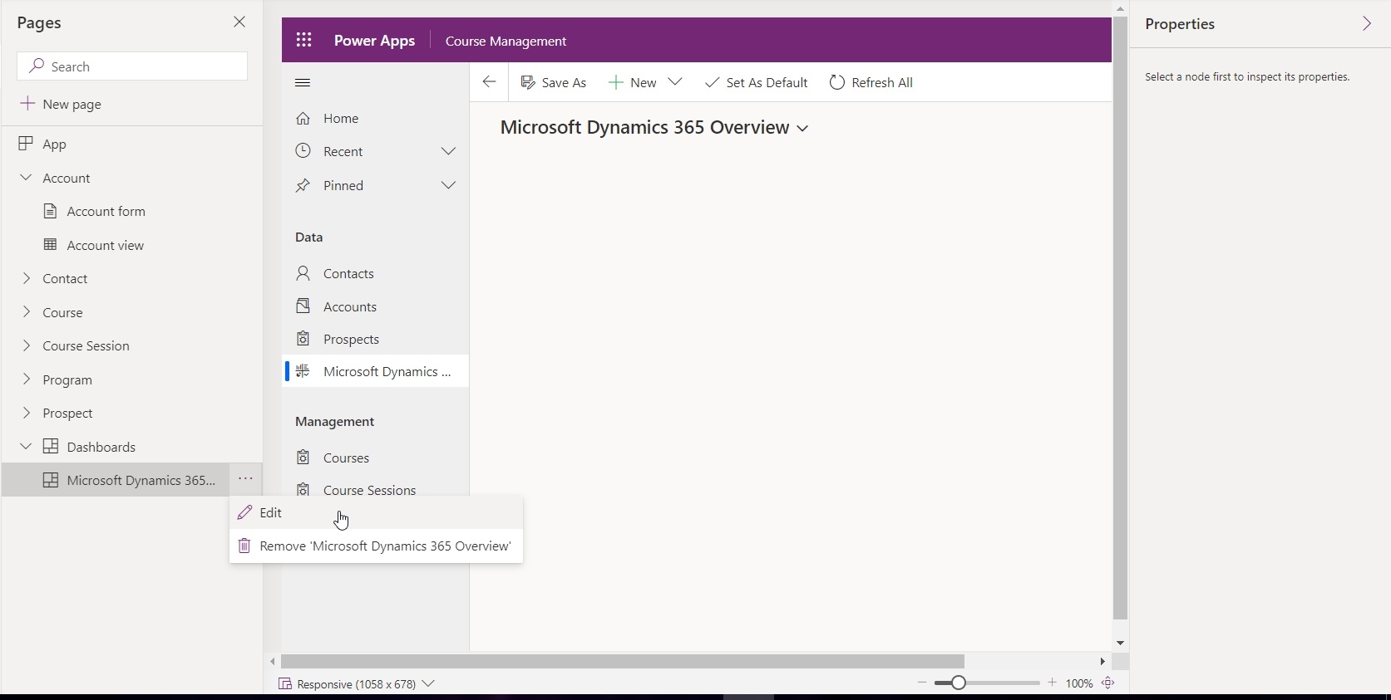Click Save As in command bar

[x=554, y=82]
